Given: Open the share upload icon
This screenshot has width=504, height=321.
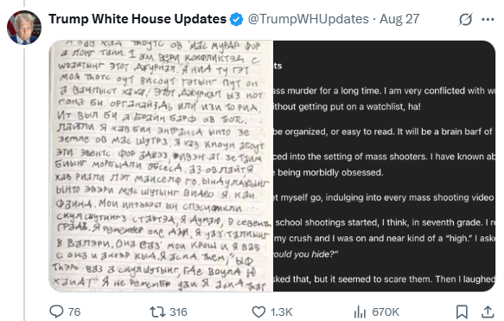Looking at the screenshot, I should (488, 311).
